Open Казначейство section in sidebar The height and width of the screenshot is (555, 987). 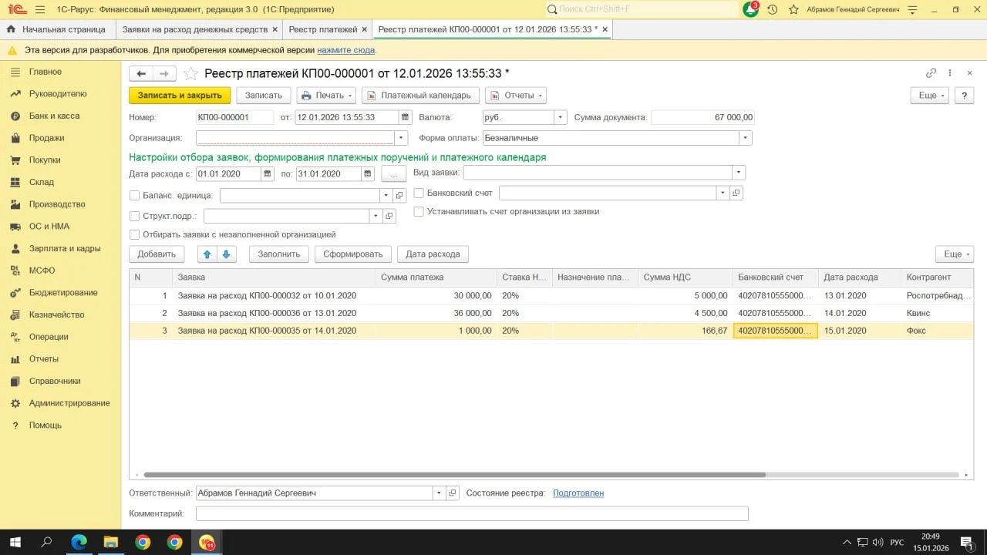(x=56, y=314)
